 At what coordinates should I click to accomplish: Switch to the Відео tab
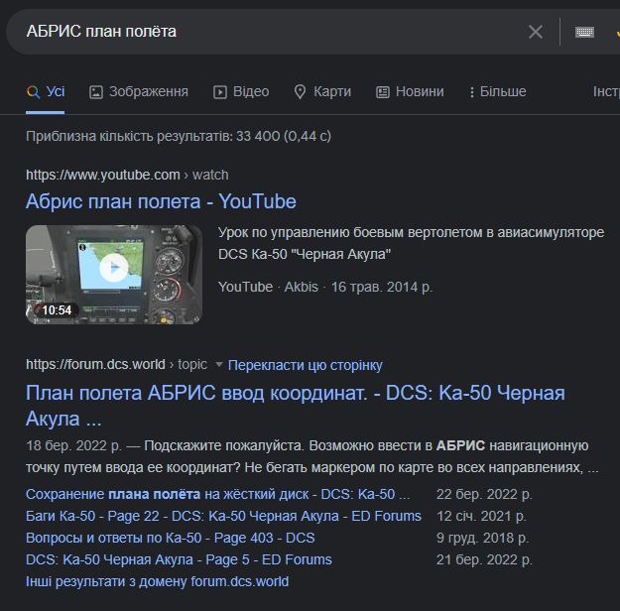click(241, 91)
